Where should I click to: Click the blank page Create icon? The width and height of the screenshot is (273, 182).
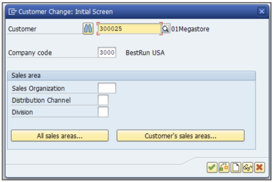tap(236, 167)
